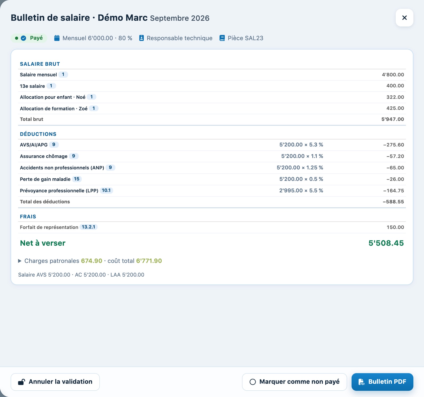
Task: Click the Total des déductions label
Action: pos(45,202)
